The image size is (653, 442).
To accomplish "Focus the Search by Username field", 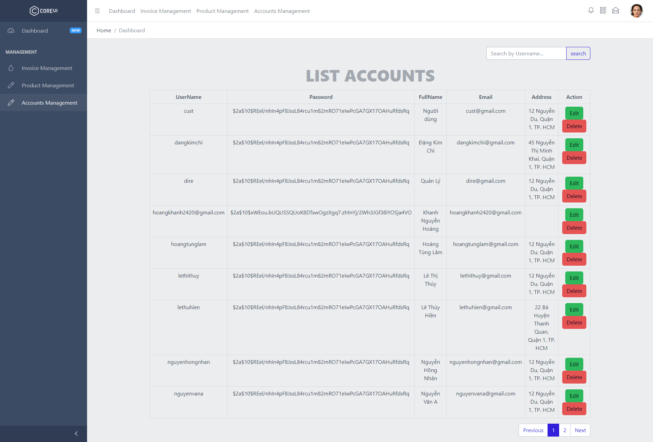I will [x=526, y=53].
